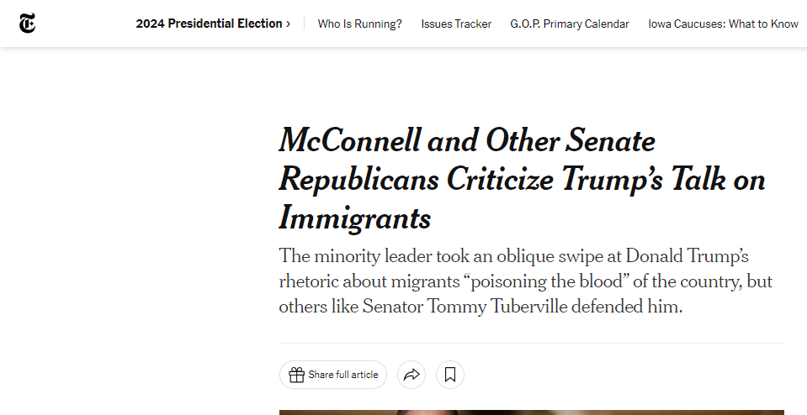
Task: Open the 2024 Presidential Election section
Action: tap(209, 24)
